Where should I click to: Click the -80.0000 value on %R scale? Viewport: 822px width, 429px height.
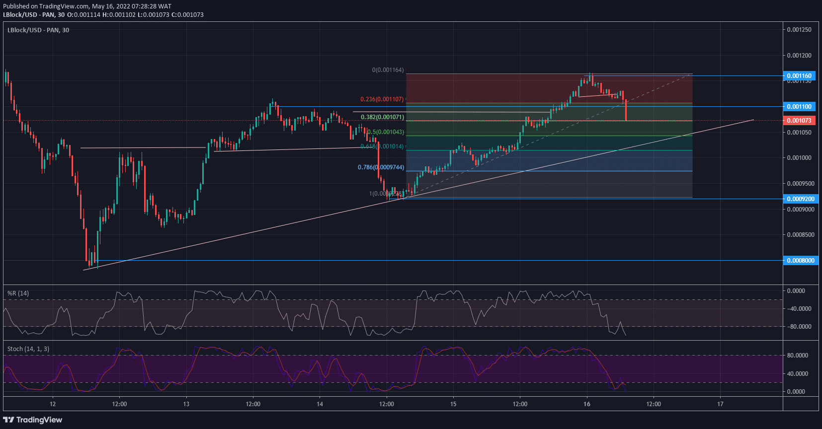pos(799,327)
